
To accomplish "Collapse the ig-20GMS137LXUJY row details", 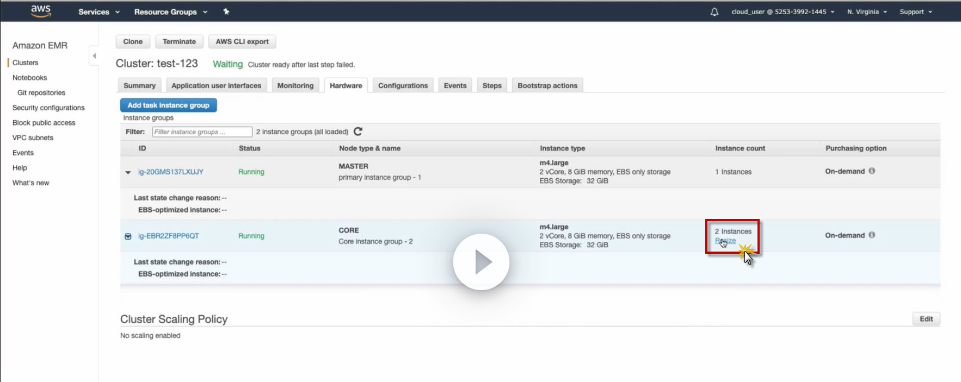I will tap(128, 172).
